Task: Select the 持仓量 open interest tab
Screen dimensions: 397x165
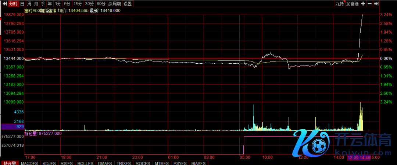Action: point(10,163)
